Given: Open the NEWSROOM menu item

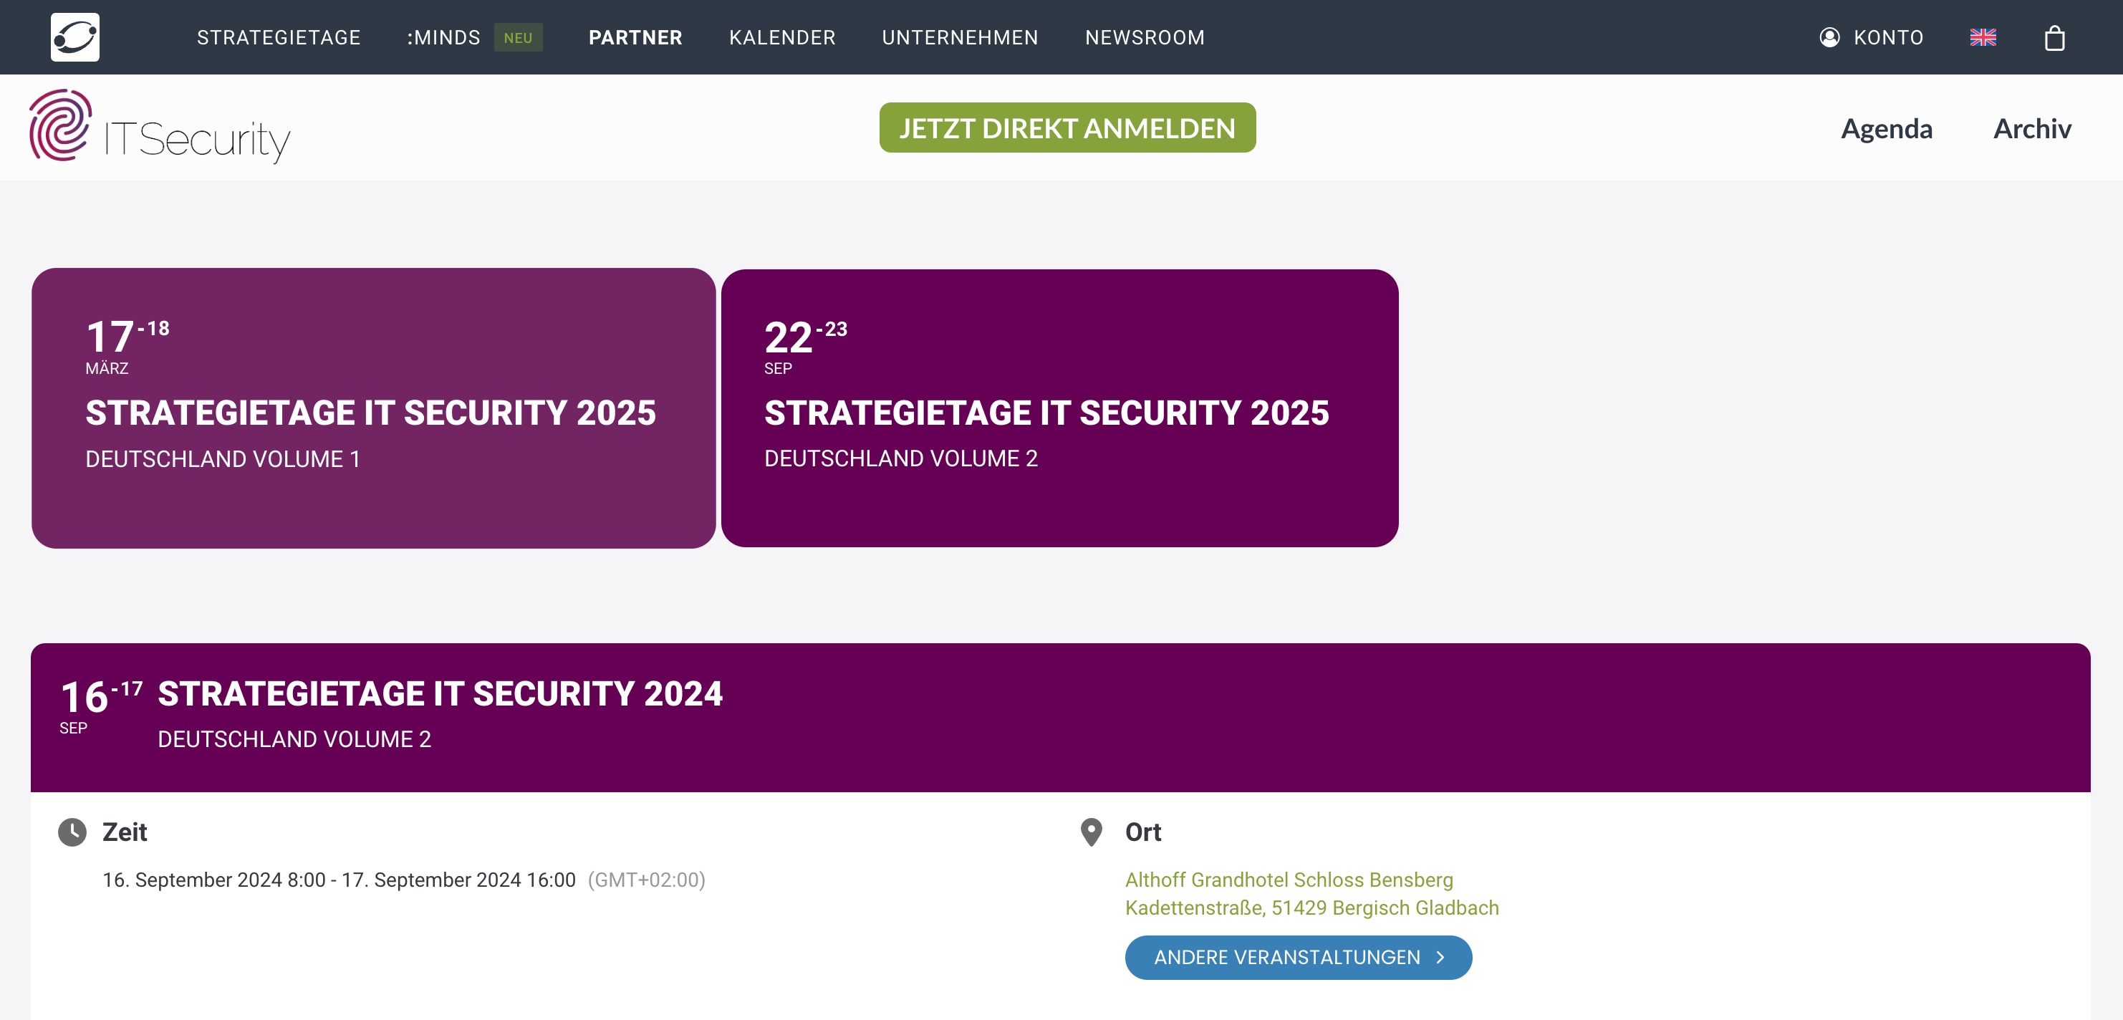Looking at the screenshot, I should 1145,37.
